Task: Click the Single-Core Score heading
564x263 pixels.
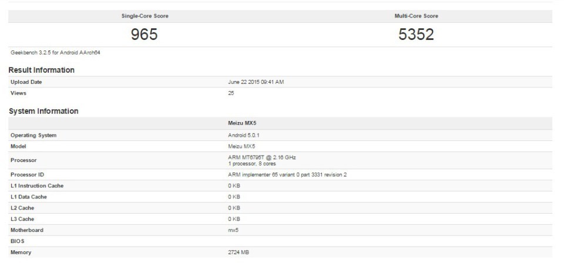Action: pos(145,16)
